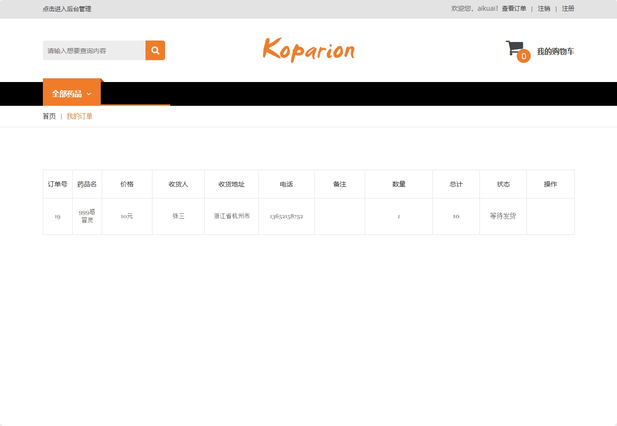The image size is (617, 426).
Task: Open the 查看订单 link
Action: click(x=513, y=8)
